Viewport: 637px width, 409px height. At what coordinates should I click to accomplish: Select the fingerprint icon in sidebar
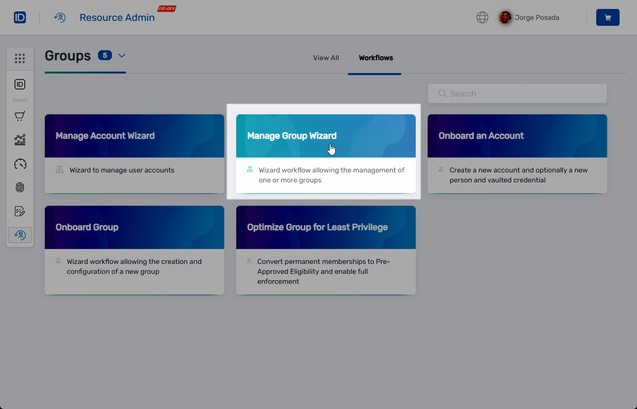click(20, 187)
